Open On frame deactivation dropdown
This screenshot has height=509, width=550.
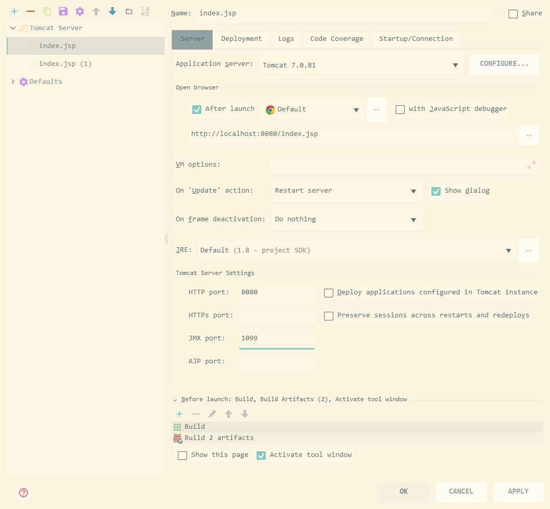click(x=347, y=220)
